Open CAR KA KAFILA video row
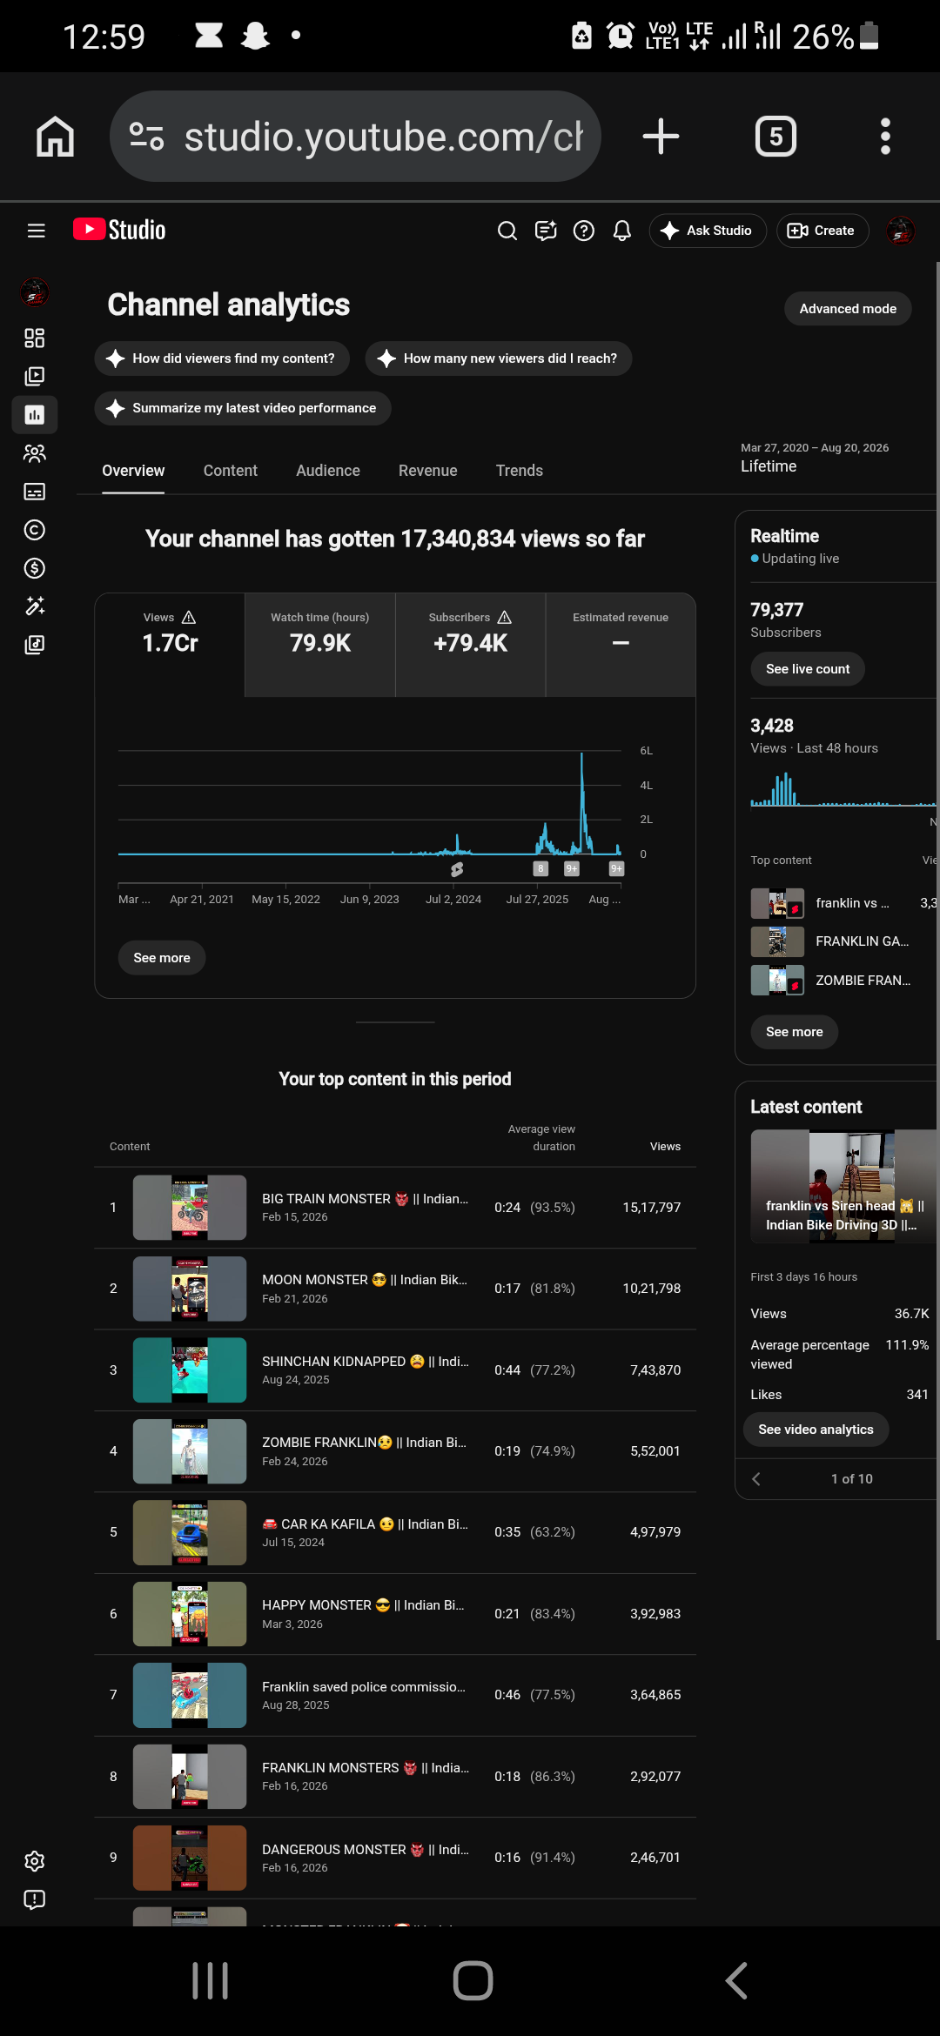Screen dimensions: 940x2036 point(395,1532)
